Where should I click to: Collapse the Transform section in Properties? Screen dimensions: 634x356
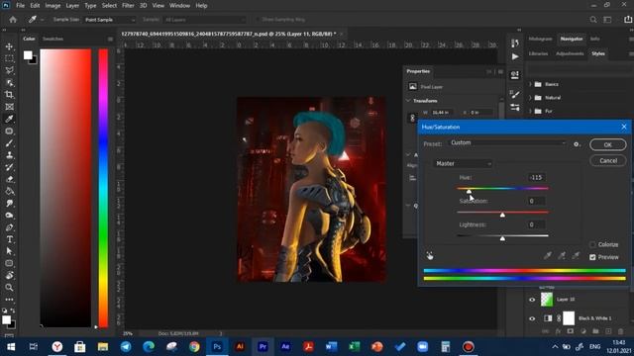408,101
